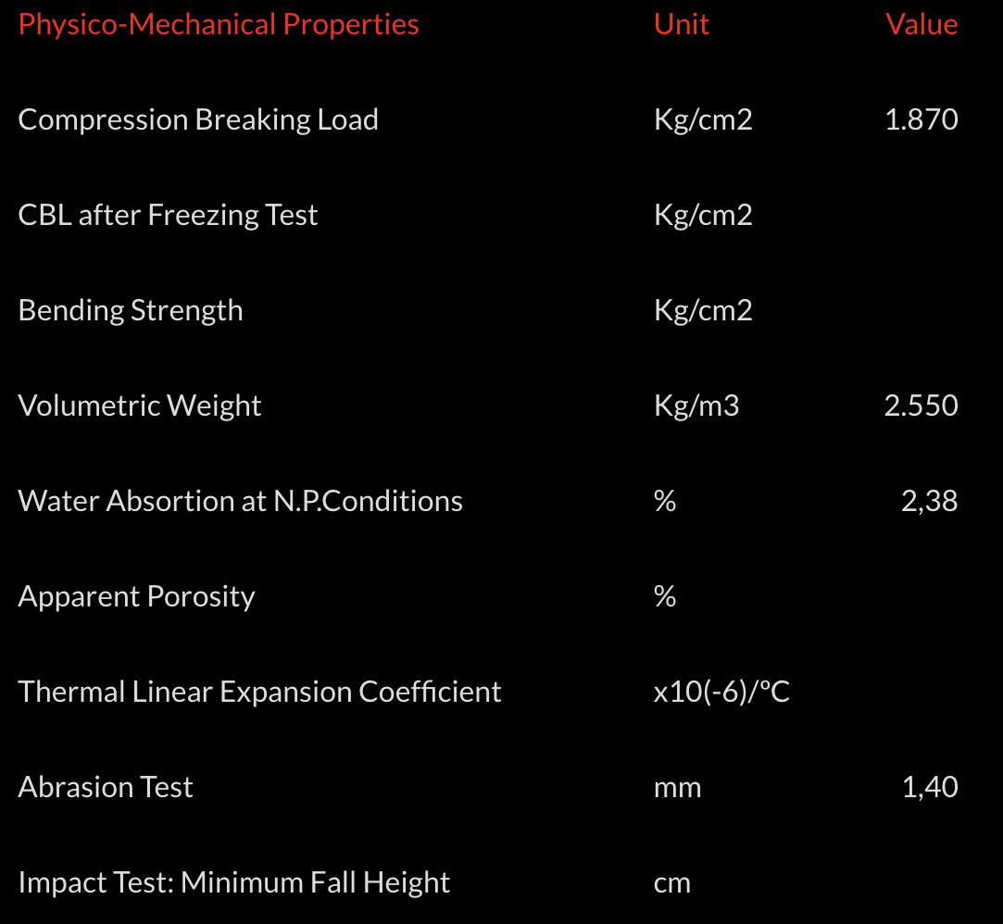The width and height of the screenshot is (1003, 924).
Task: Click the 1.870 compression value
Action: [x=922, y=119]
